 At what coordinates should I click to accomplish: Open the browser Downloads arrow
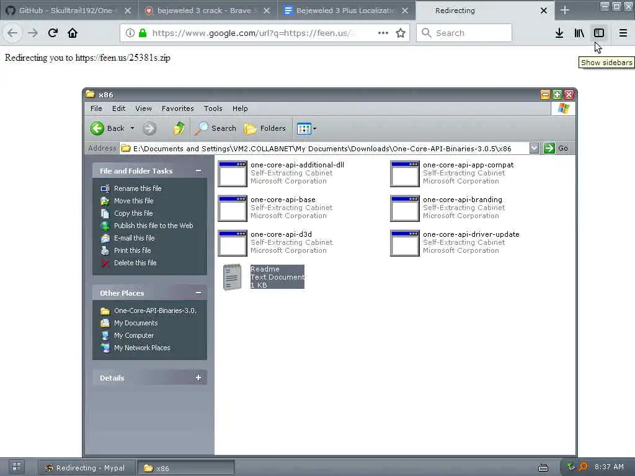[559, 33]
